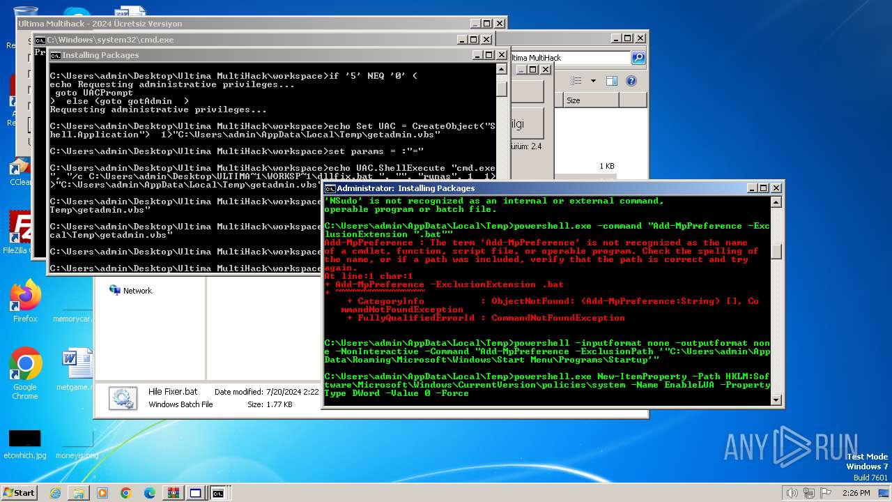This screenshot has height=502, width=892.
Task: Maximize the Administrator: Installing Packages window
Action: 764,188
